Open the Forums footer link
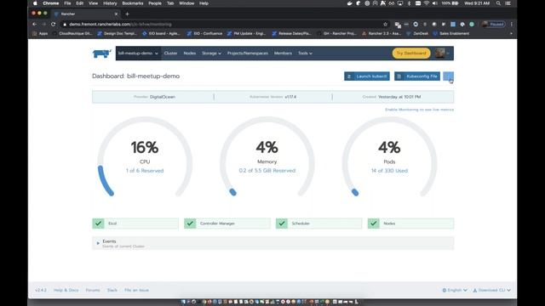 point(93,290)
